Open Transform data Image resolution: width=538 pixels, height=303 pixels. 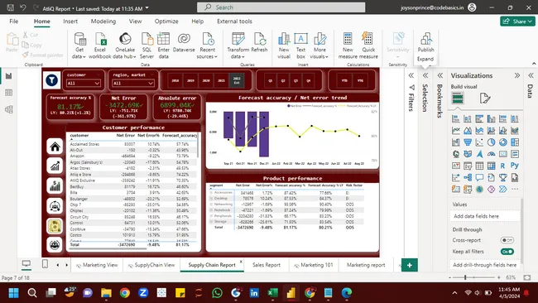pos(238,46)
